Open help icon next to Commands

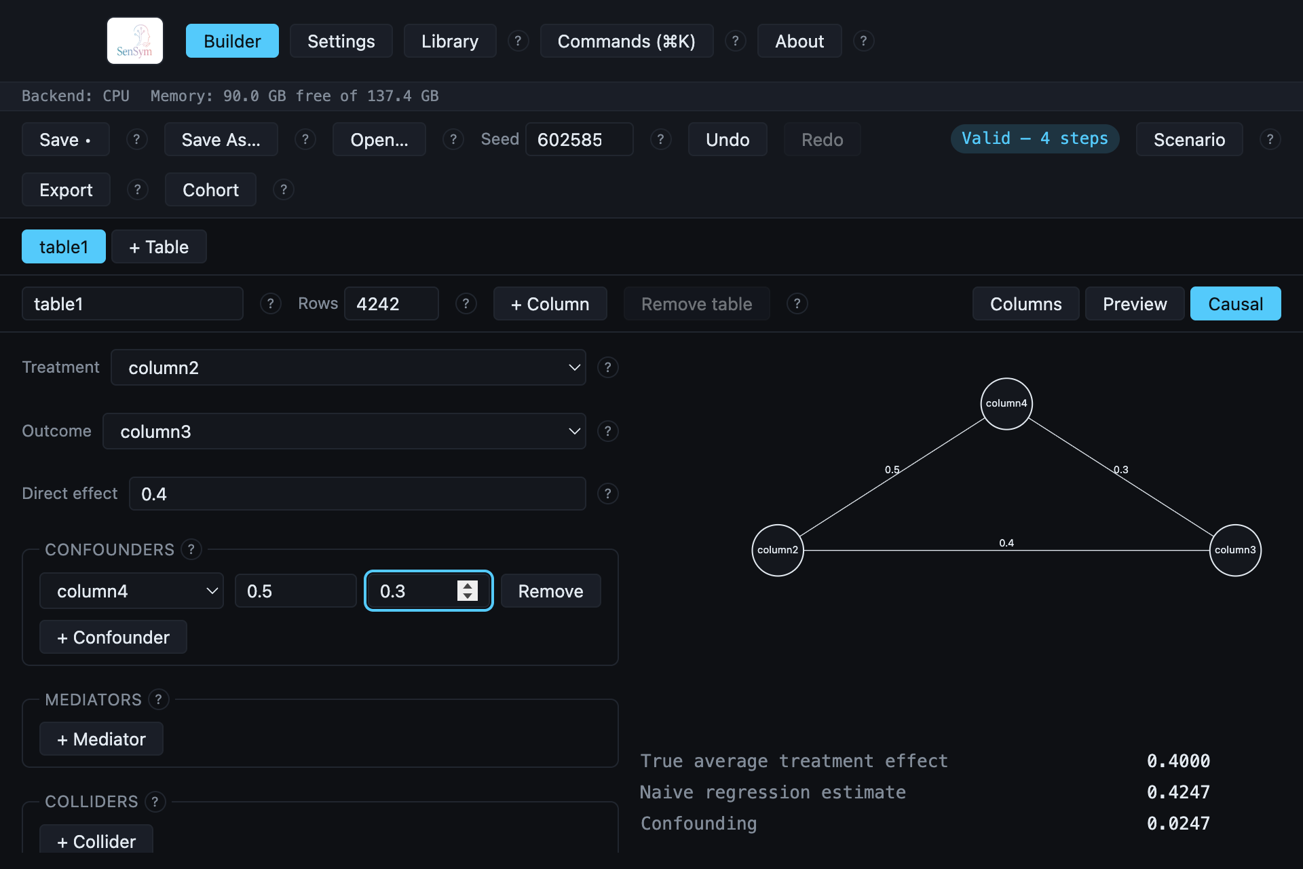[735, 41]
